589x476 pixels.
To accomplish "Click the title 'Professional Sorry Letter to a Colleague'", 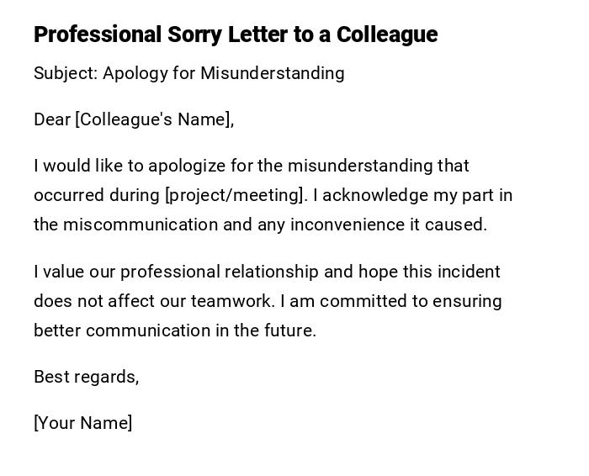I will tap(236, 34).
